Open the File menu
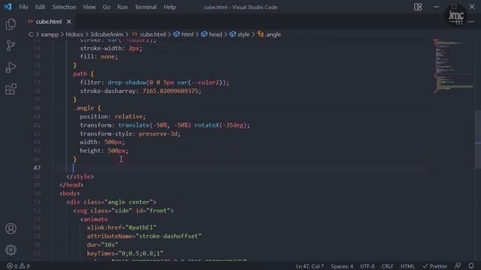The image size is (481, 270). click(x=23, y=7)
